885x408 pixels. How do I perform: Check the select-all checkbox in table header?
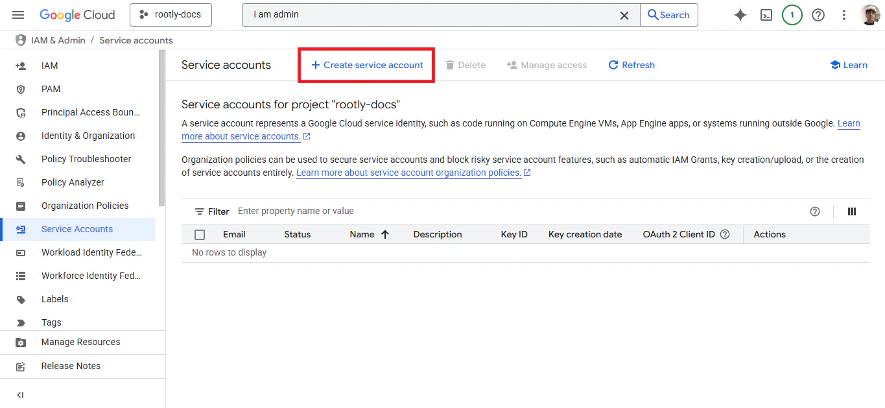click(x=200, y=234)
